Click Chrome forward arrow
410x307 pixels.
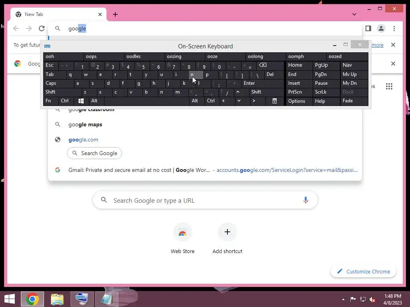(29, 28)
